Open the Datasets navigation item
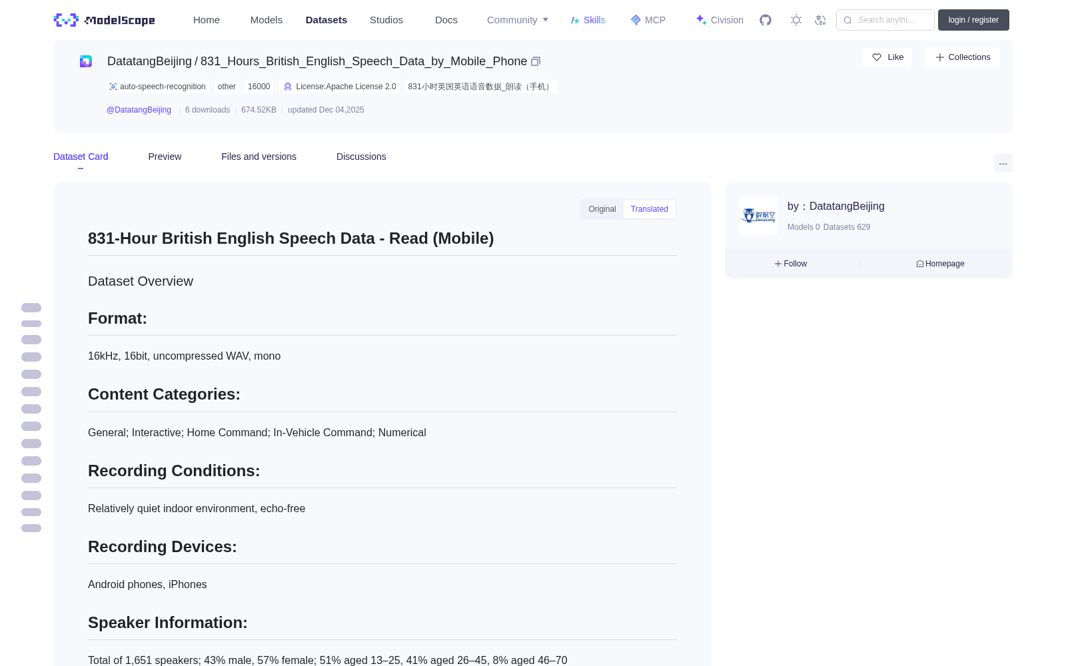The height and width of the screenshot is (666, 1066). pos(326,20)
